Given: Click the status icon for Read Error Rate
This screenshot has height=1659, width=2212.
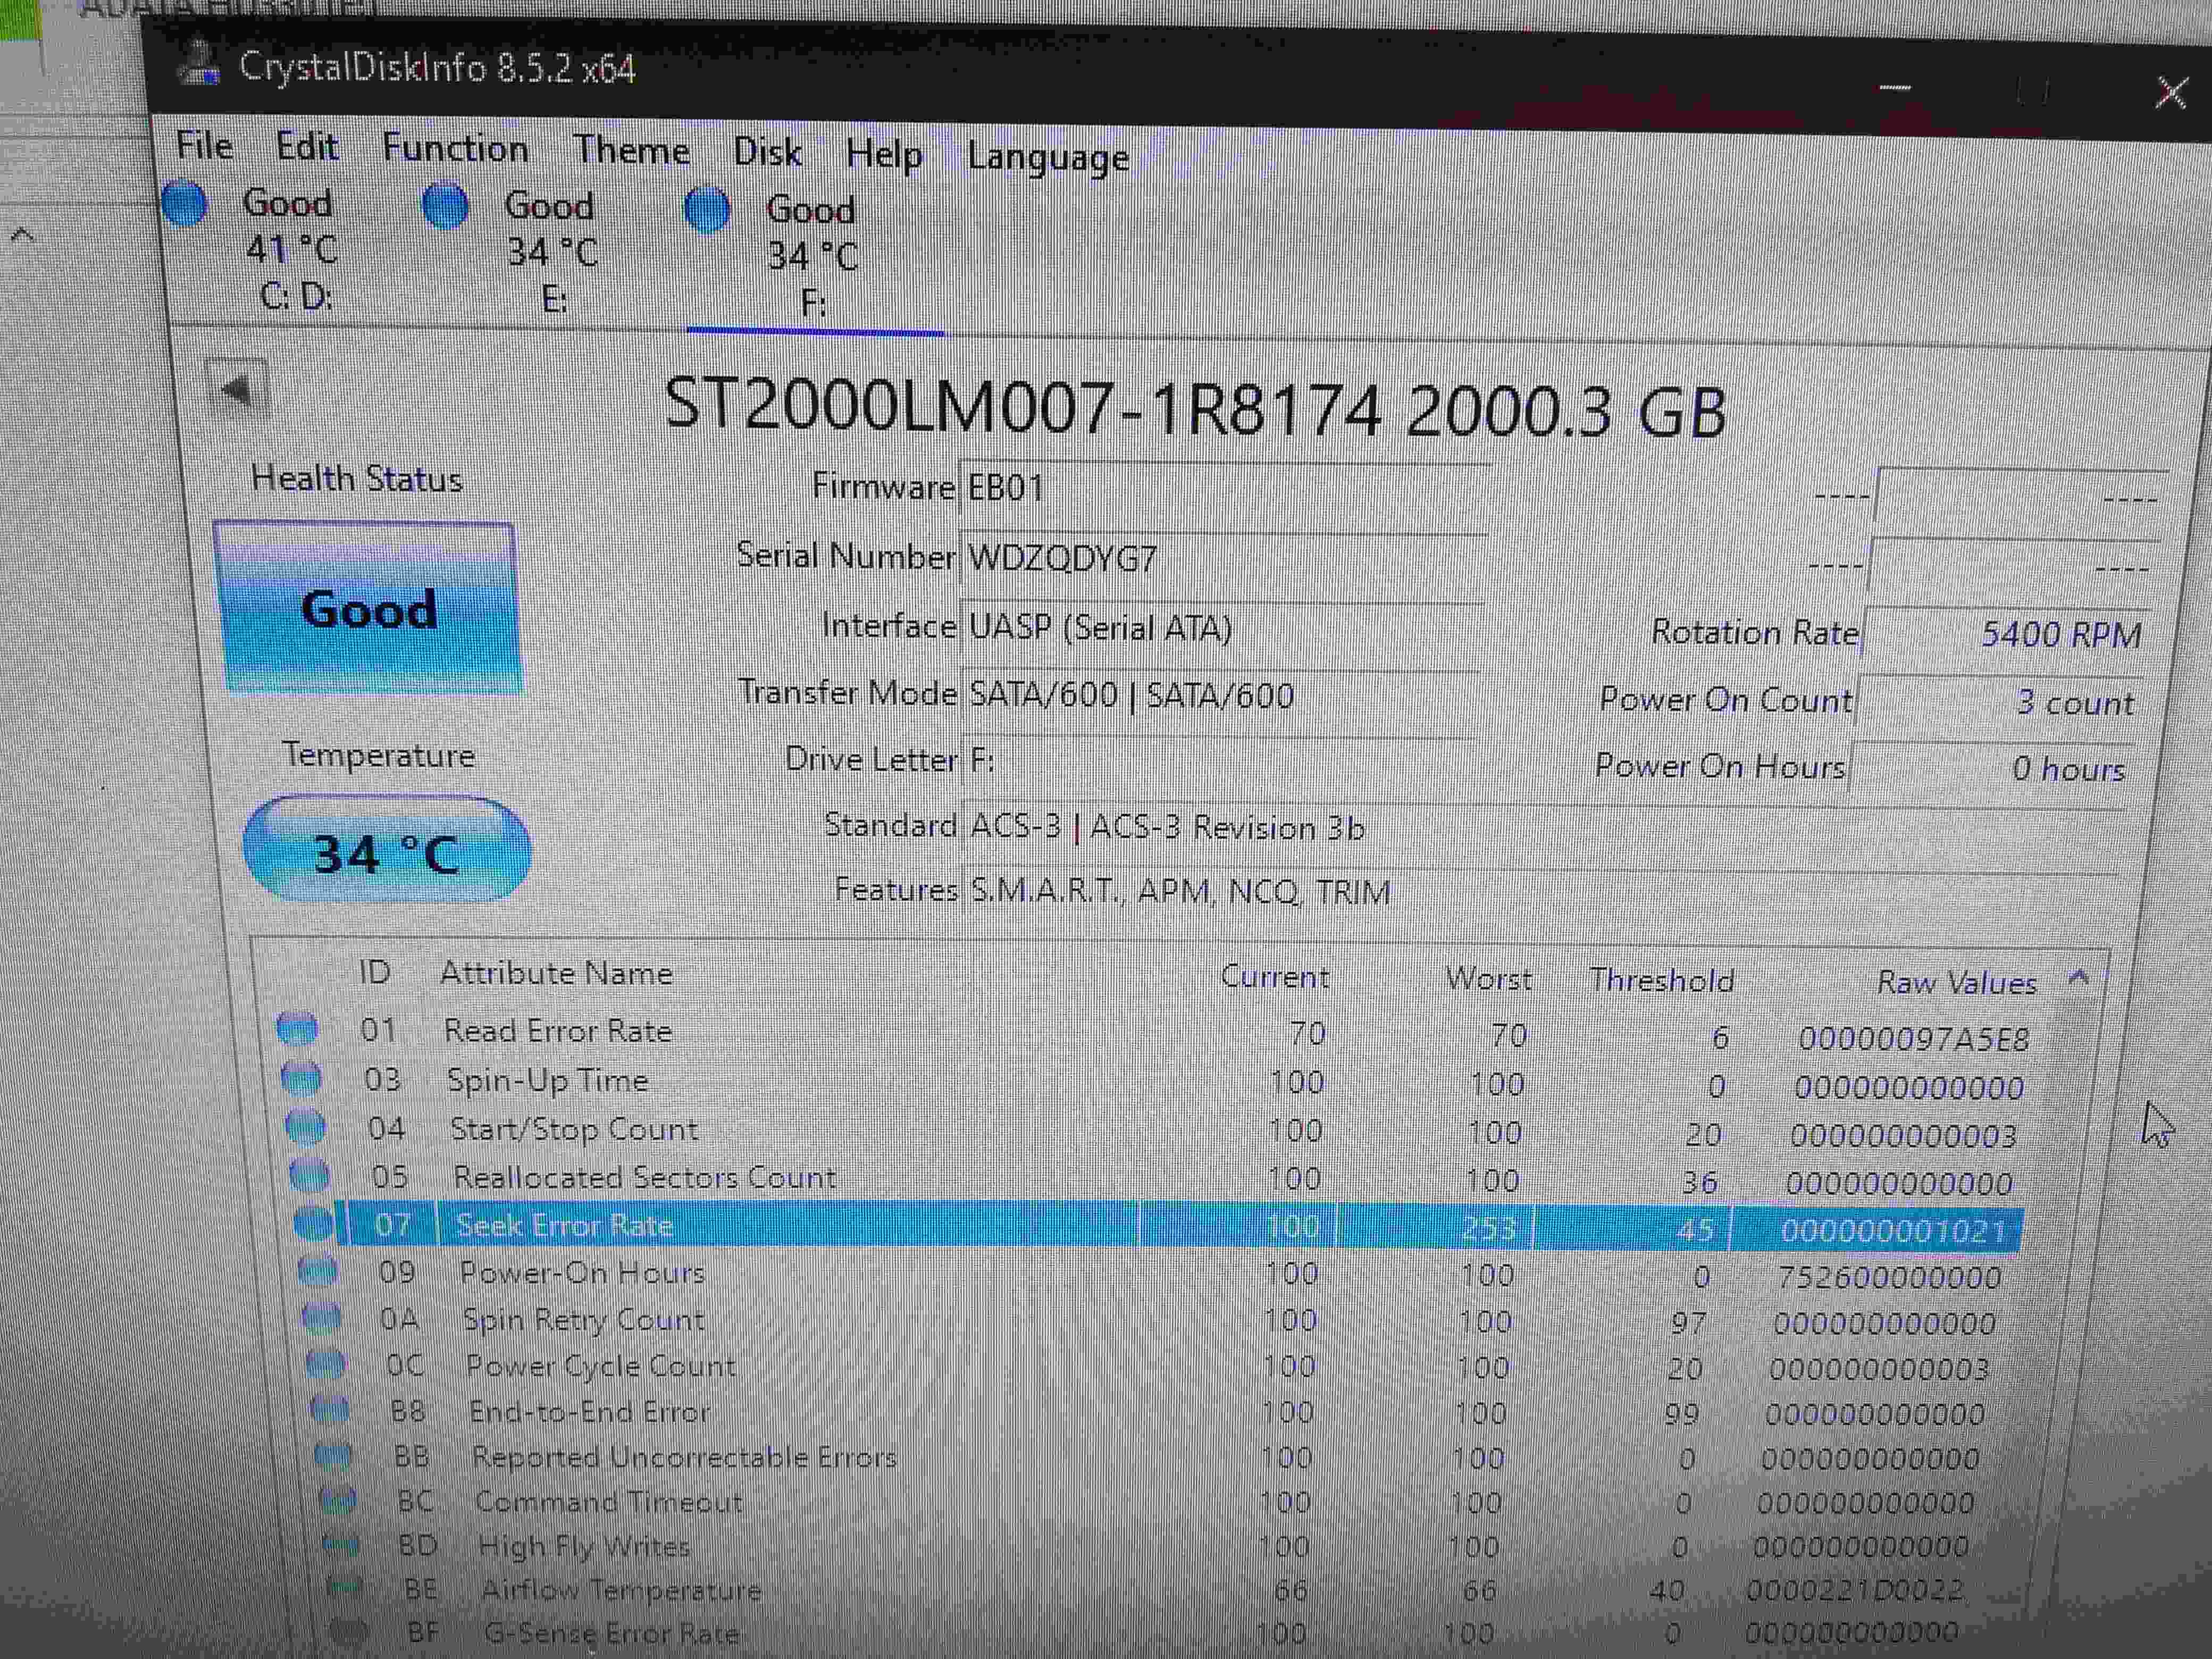Looking at the screenshot, I should [x=297, y=1028].
